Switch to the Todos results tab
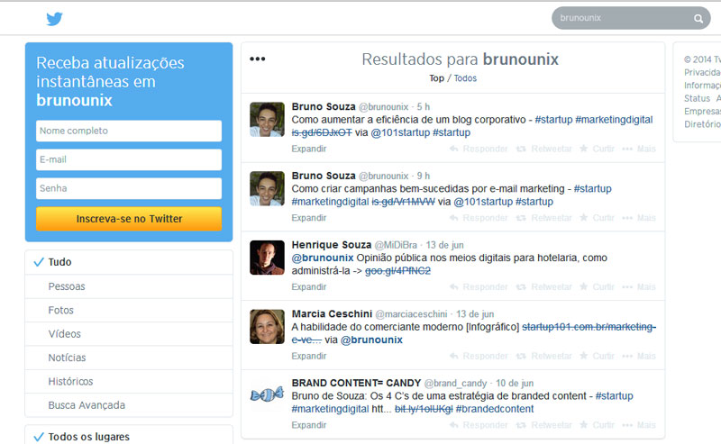 [x=465, y=78]
